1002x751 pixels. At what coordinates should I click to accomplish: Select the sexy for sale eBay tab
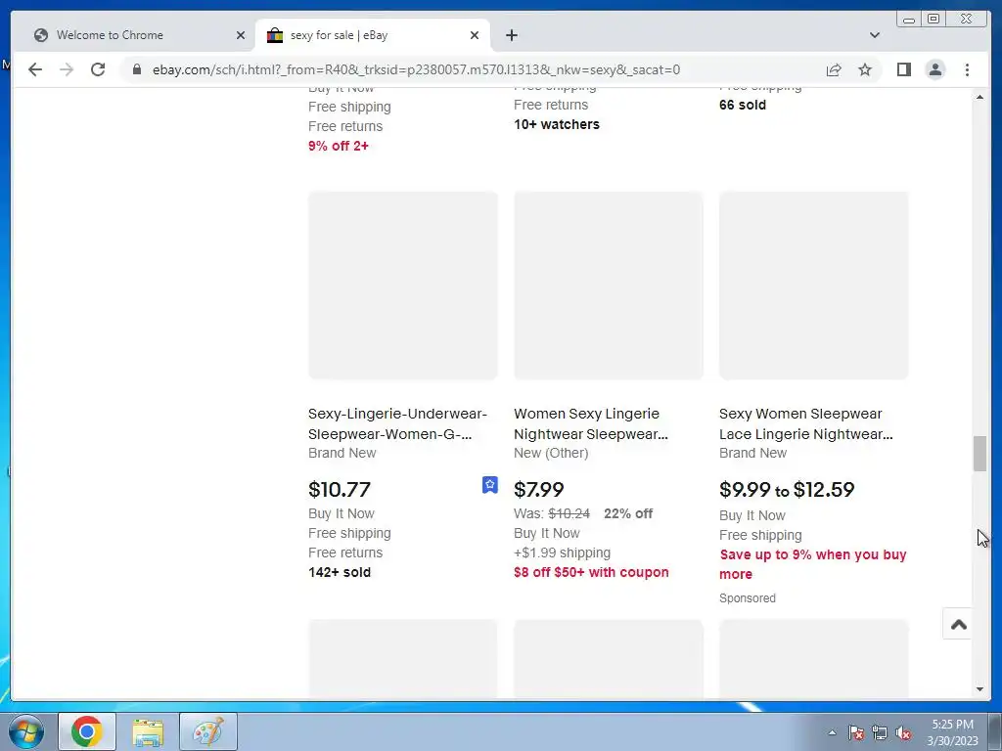(x=373, y=35)
